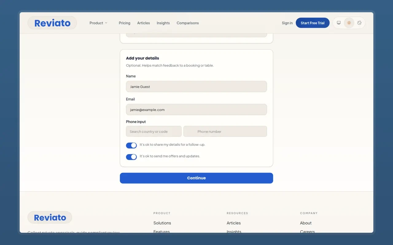This screenshot has width=393, height=245.
Task: Select the system theme monitor icon
Action: [339, 23]
